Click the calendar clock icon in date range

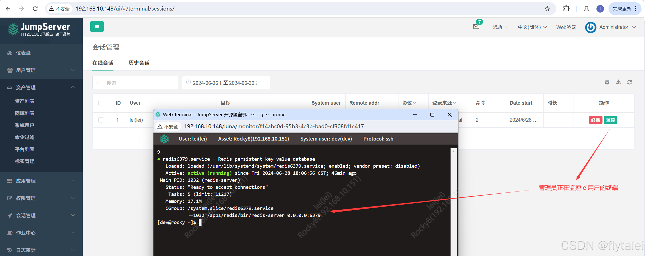click(188, 82)
